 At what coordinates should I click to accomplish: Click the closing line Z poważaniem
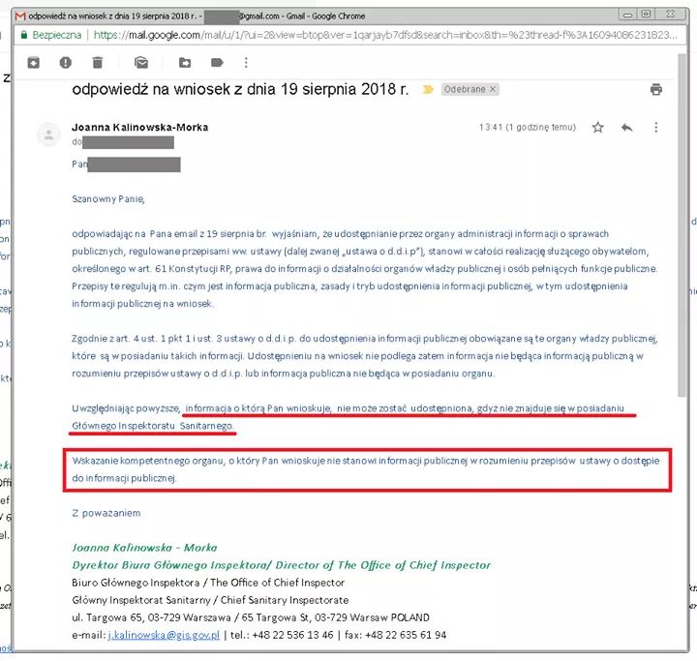click(106, 513)
